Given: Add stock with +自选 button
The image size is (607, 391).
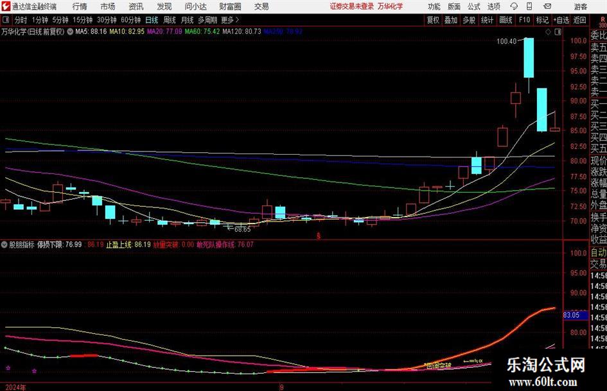Looking at the screenshot, I should pos(561,20).
